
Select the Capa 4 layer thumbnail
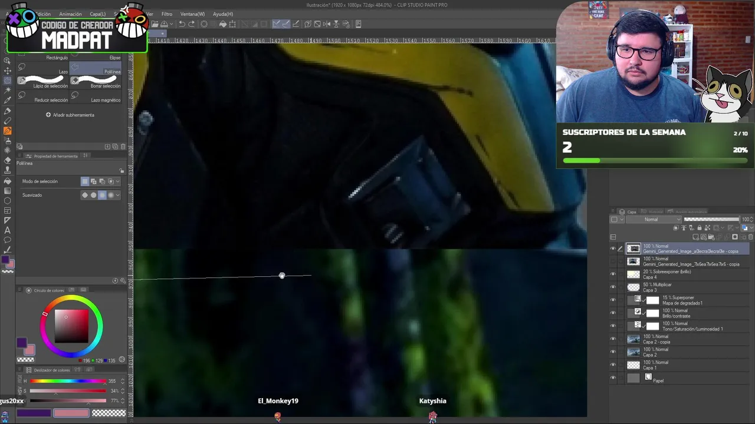click(x=633, y=274)
